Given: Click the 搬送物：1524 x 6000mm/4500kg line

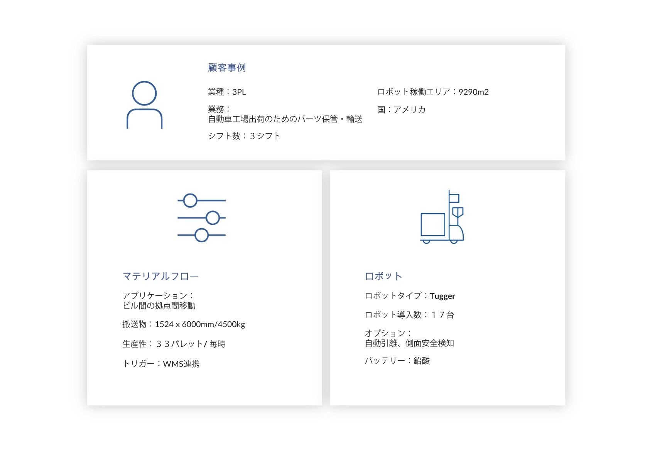Looking at the screenshot, I should 184,324.
